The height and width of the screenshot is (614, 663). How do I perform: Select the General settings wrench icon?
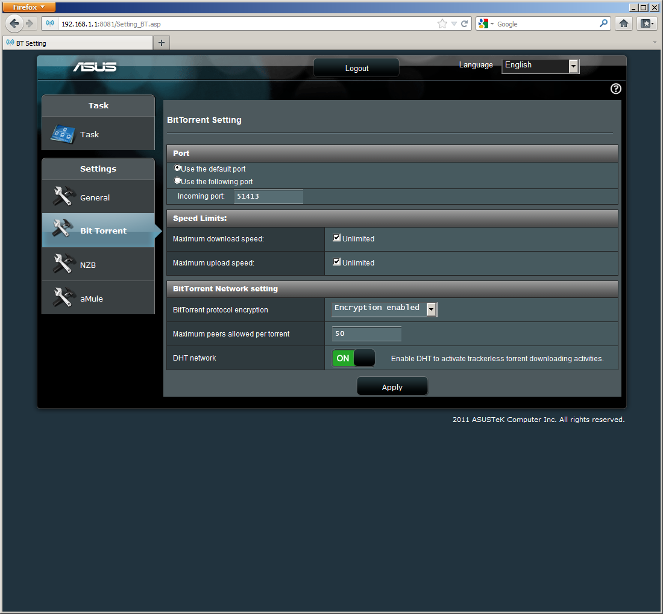click(62, 197)
